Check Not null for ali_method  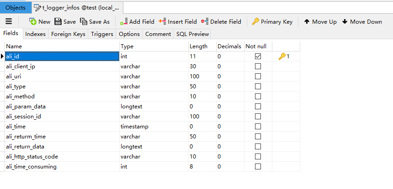click(258, 97)
